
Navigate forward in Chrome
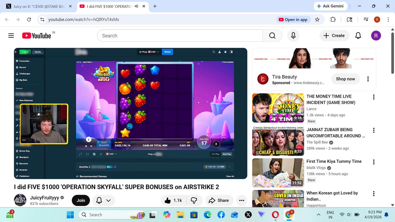(x=18, y=19)
